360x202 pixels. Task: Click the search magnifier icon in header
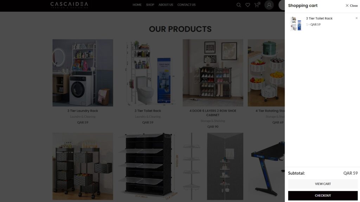click(x=239, y=5)
